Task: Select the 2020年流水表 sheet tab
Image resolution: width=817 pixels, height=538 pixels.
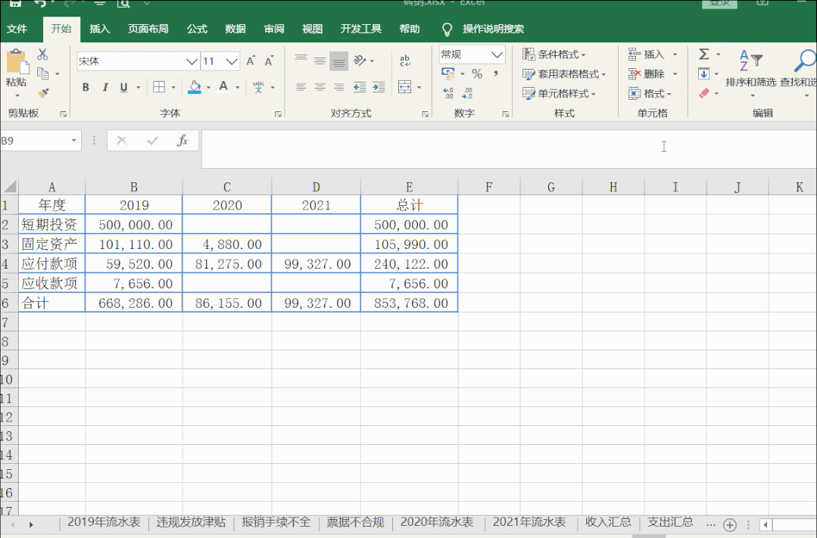Action: (x=437, y=522)
